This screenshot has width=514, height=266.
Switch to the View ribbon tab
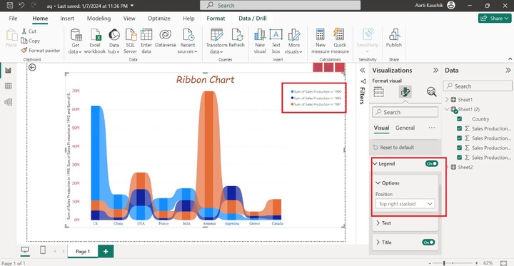tap(129, 19)
